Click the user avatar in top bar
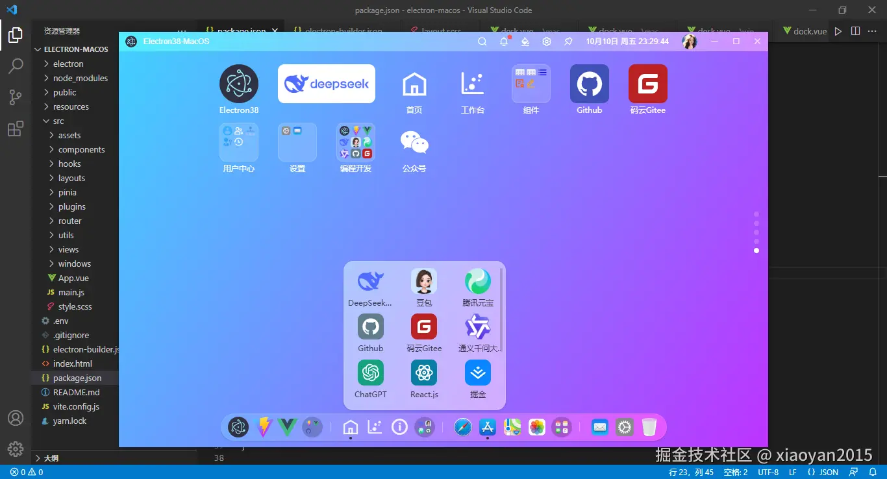This screenshot has width=887, height=479. pyautogui.click(x=689, y=42)
